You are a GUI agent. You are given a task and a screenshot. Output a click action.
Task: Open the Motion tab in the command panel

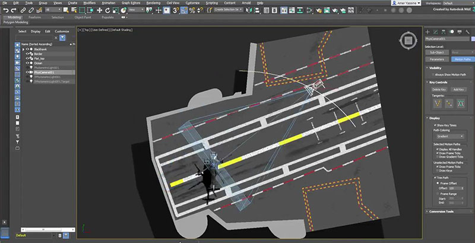452,30
